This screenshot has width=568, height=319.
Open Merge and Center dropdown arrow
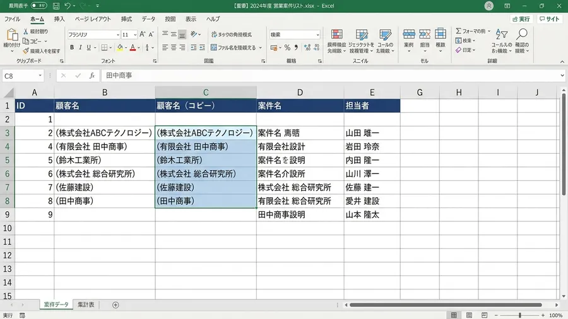click(x=261, y=48)
